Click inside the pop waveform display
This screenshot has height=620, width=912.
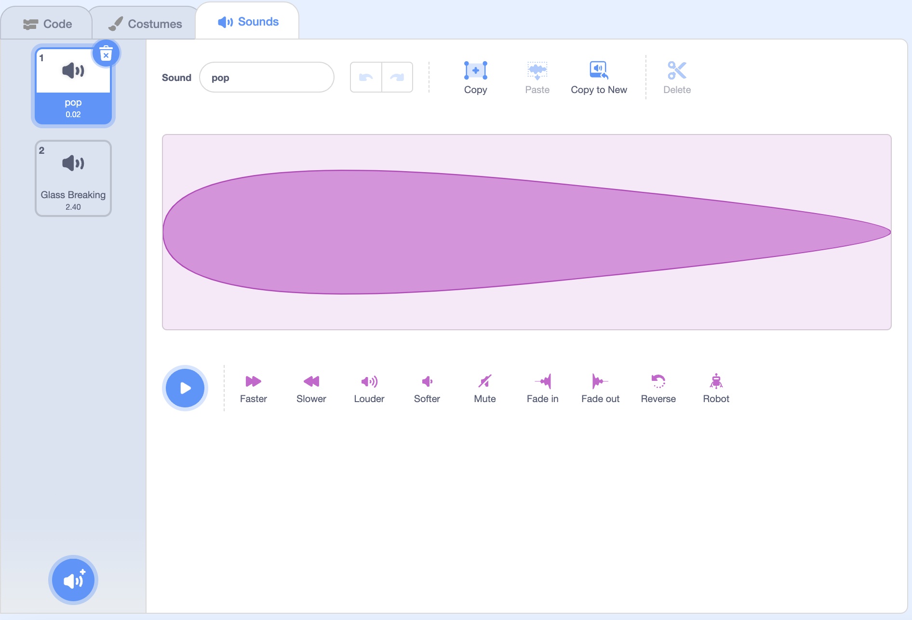(x=527, y=232)
